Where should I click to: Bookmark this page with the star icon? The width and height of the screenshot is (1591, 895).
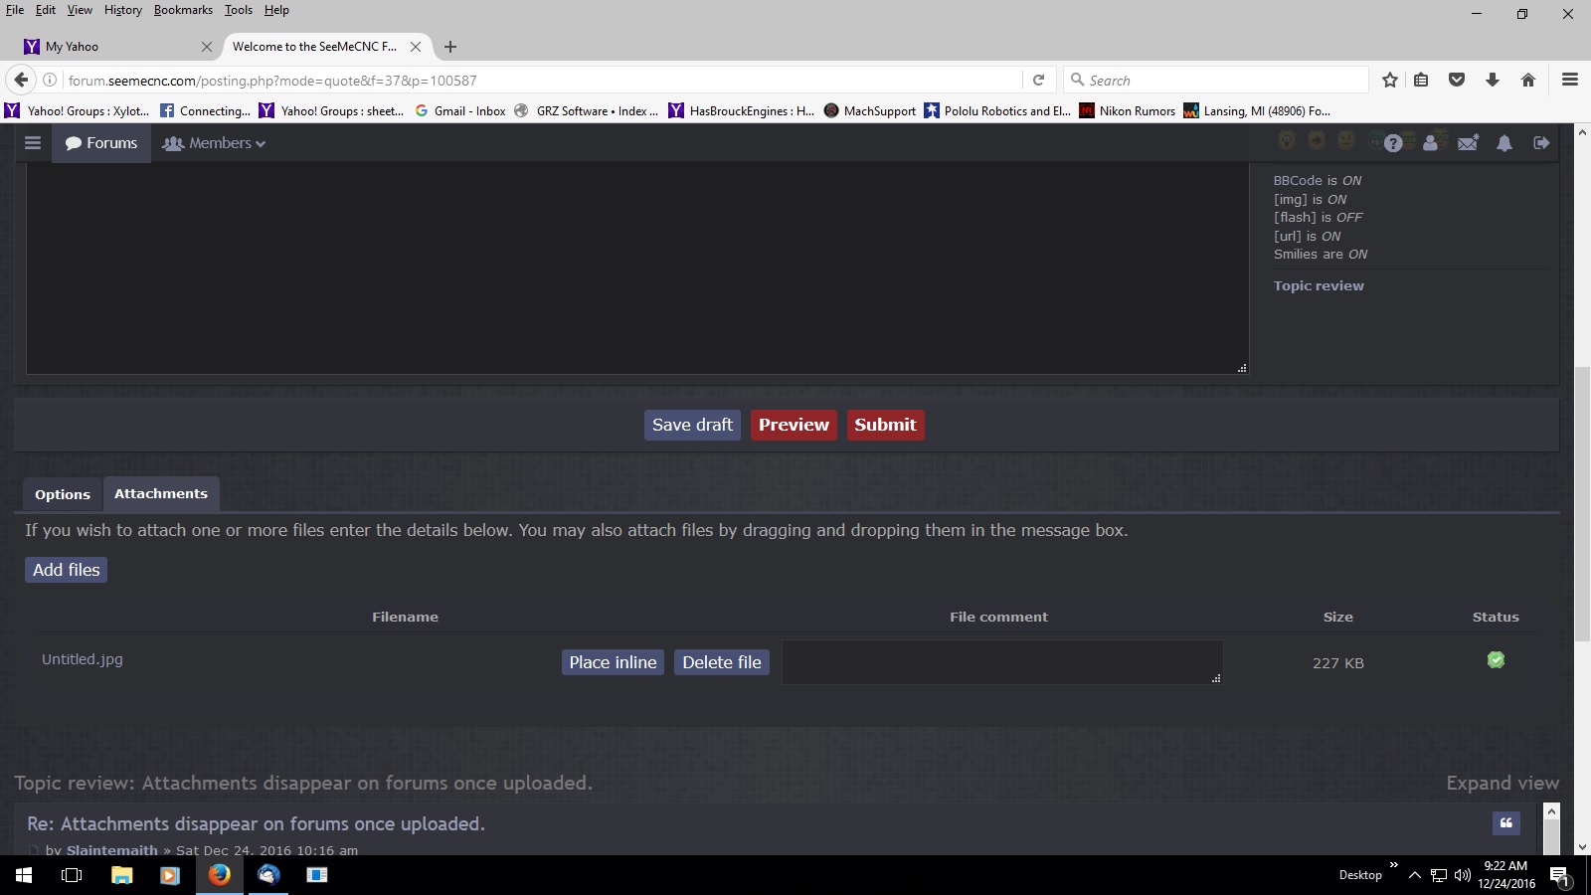click(1390, 81)
